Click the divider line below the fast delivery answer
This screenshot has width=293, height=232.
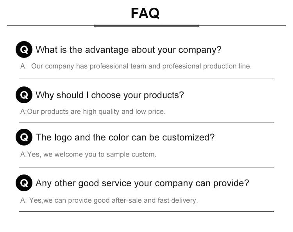point(146,211)
